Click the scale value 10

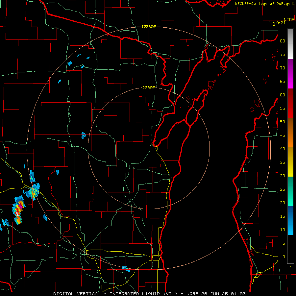[x=283, y=230]
